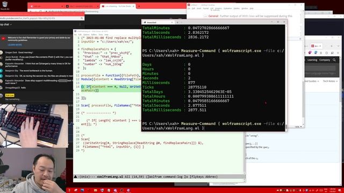Add a new PowerShell terminal tab
344x193 pixels.
(177, 23)
